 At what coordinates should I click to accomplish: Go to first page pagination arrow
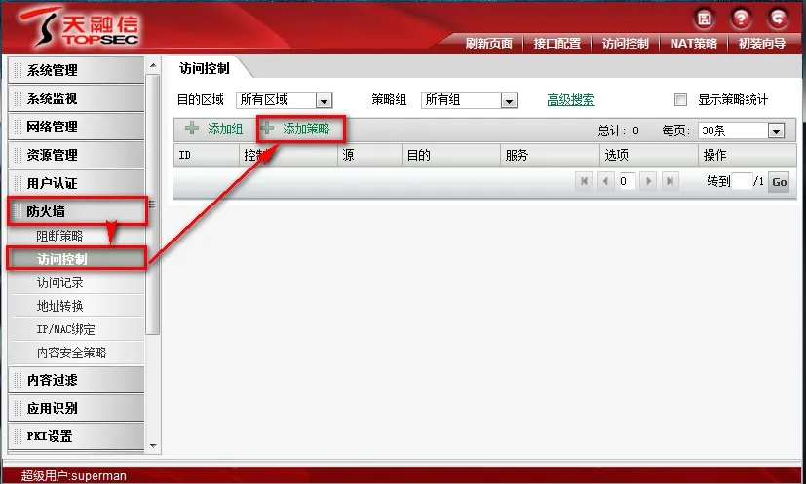pos(584,181)
